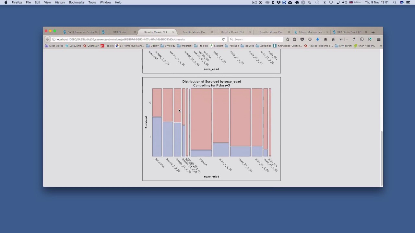The height and width of the screenshot is (233, 415).
Task: Go to Firefox home page icon
Action: tap(333, 39)
